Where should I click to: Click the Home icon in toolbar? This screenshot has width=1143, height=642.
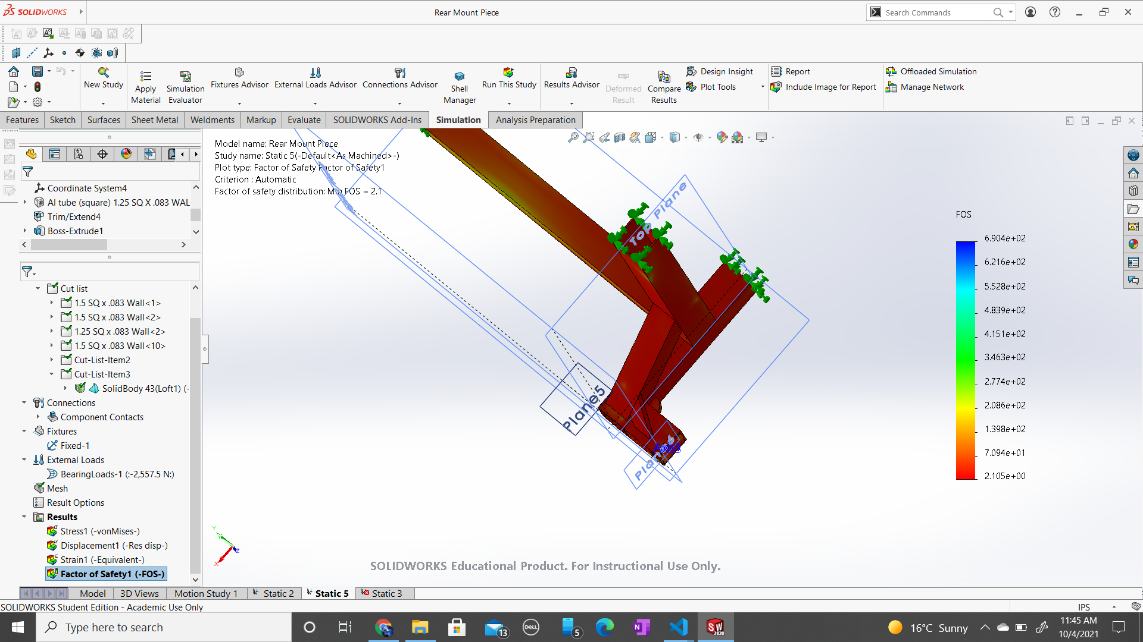pos(14,71)
